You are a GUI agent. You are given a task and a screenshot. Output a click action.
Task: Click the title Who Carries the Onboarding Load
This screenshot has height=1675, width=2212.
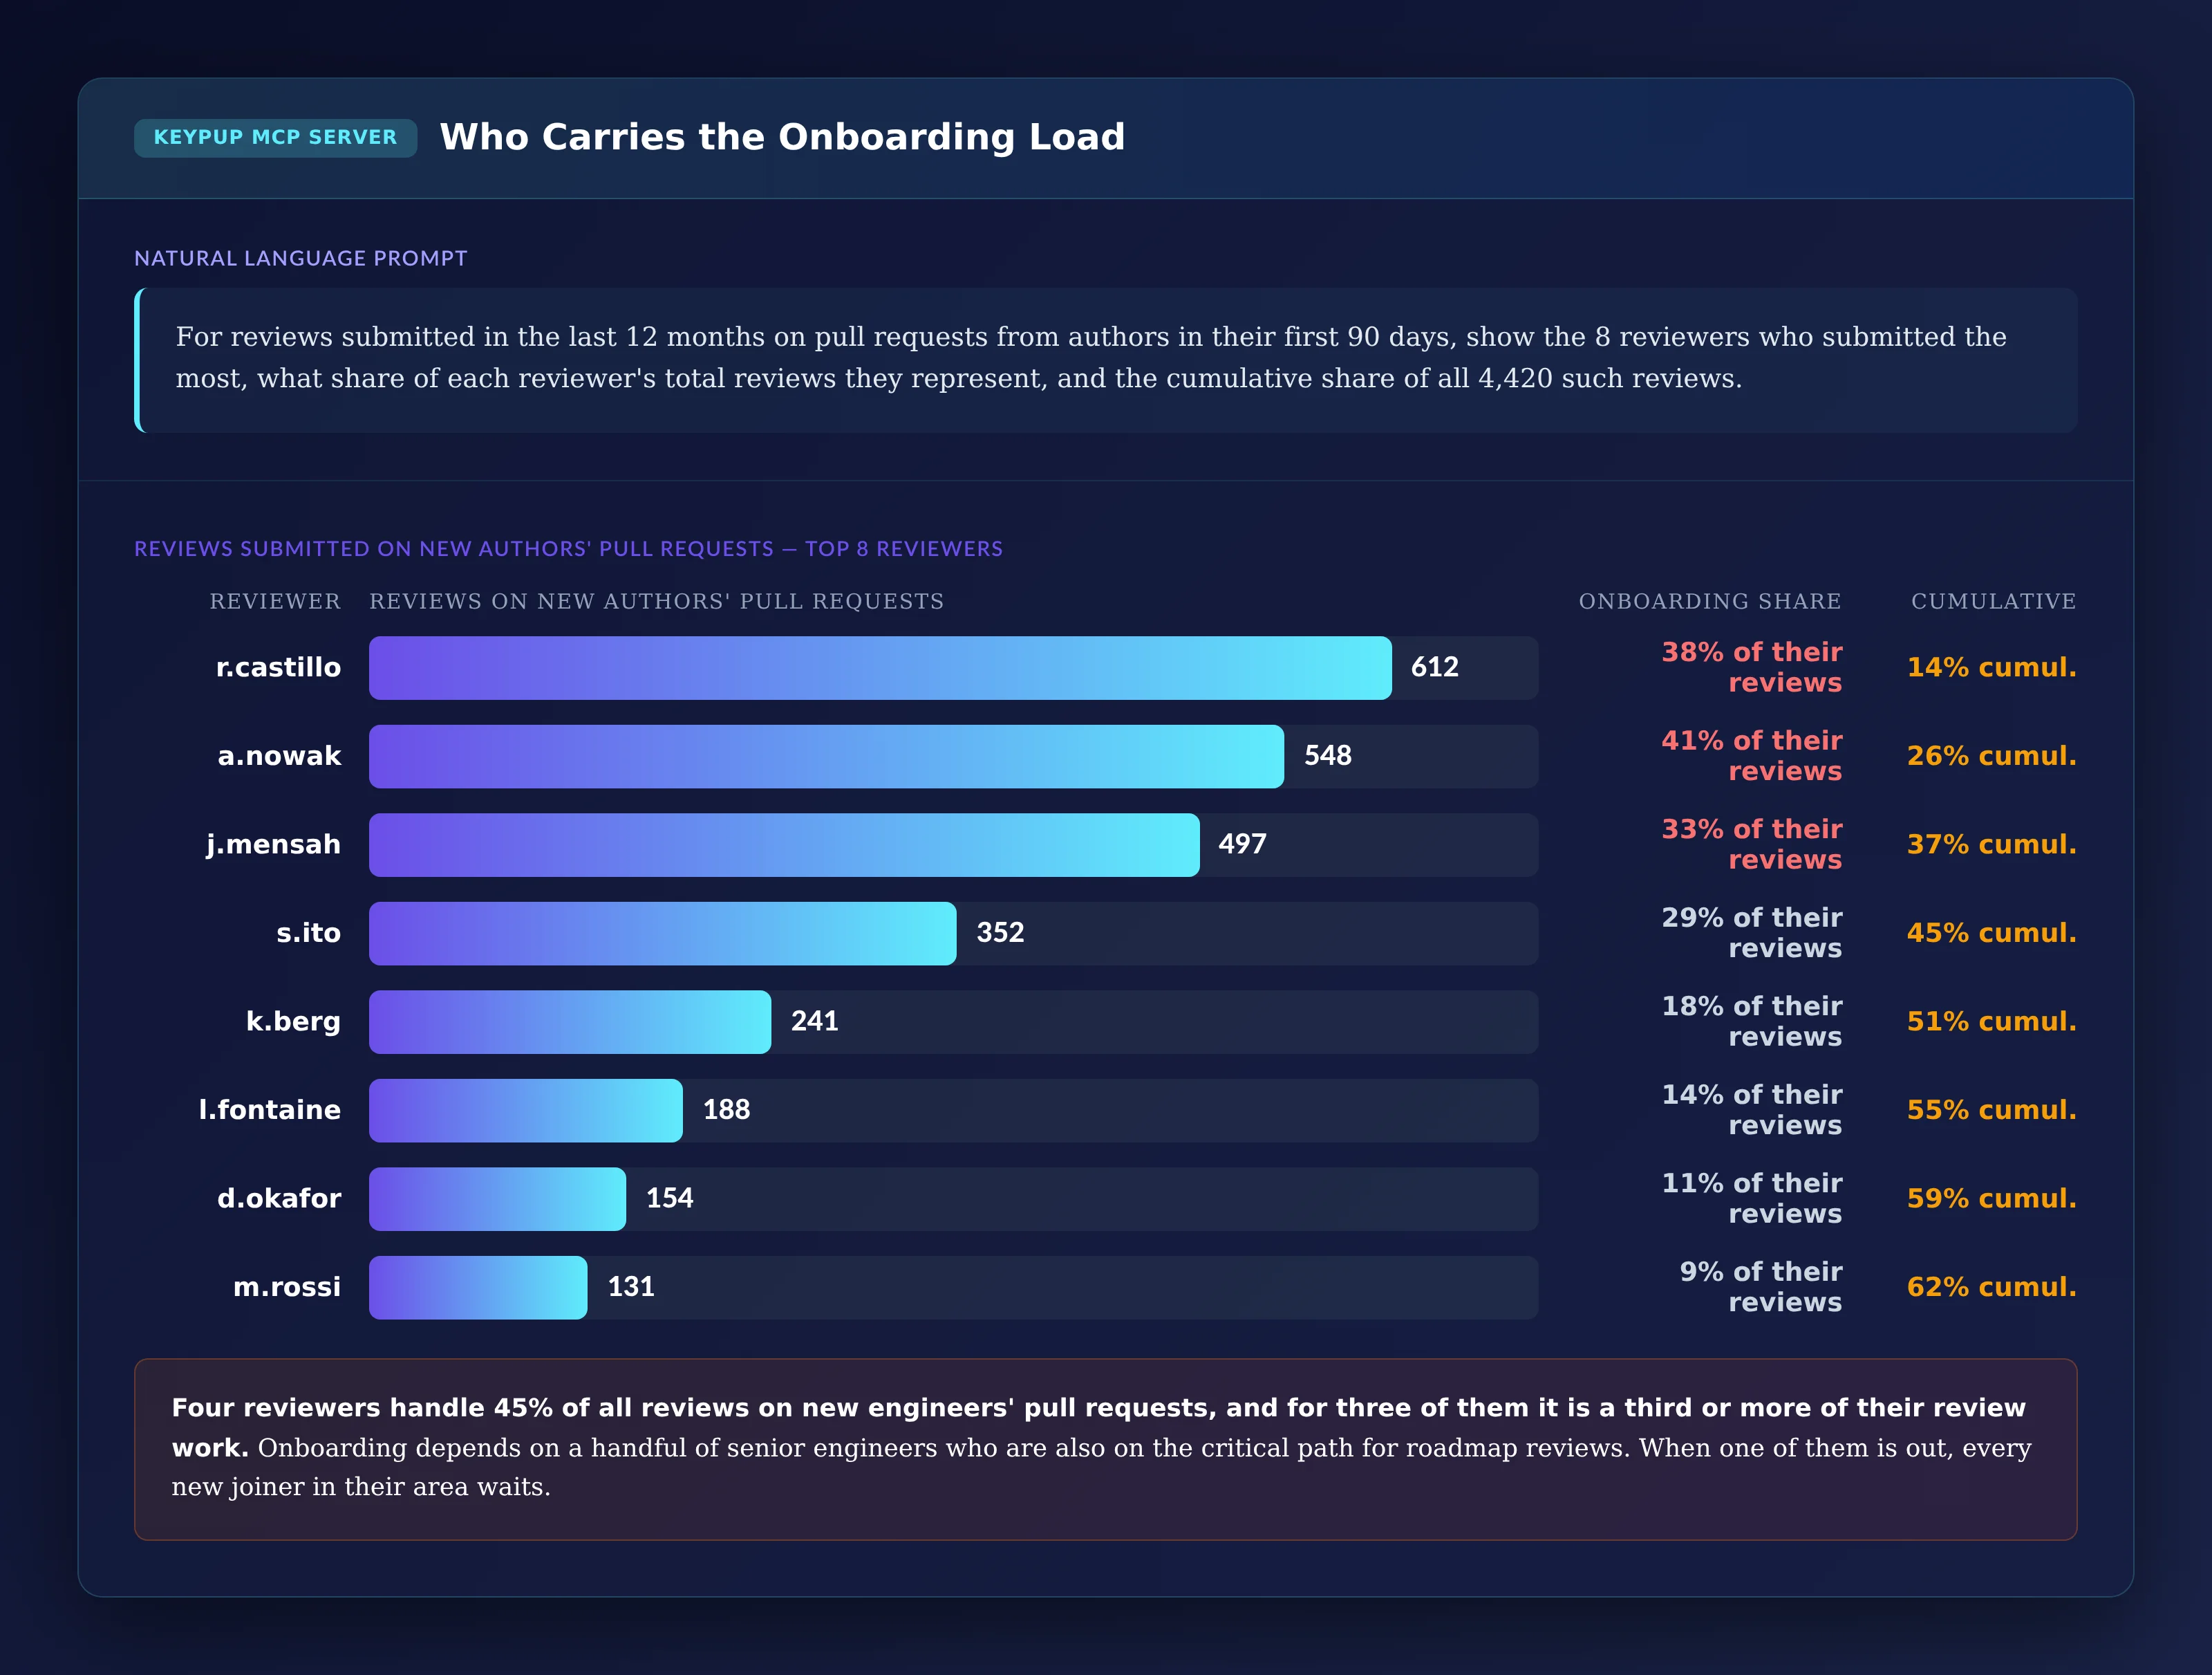pyautogui.click(x=782, y=137)
